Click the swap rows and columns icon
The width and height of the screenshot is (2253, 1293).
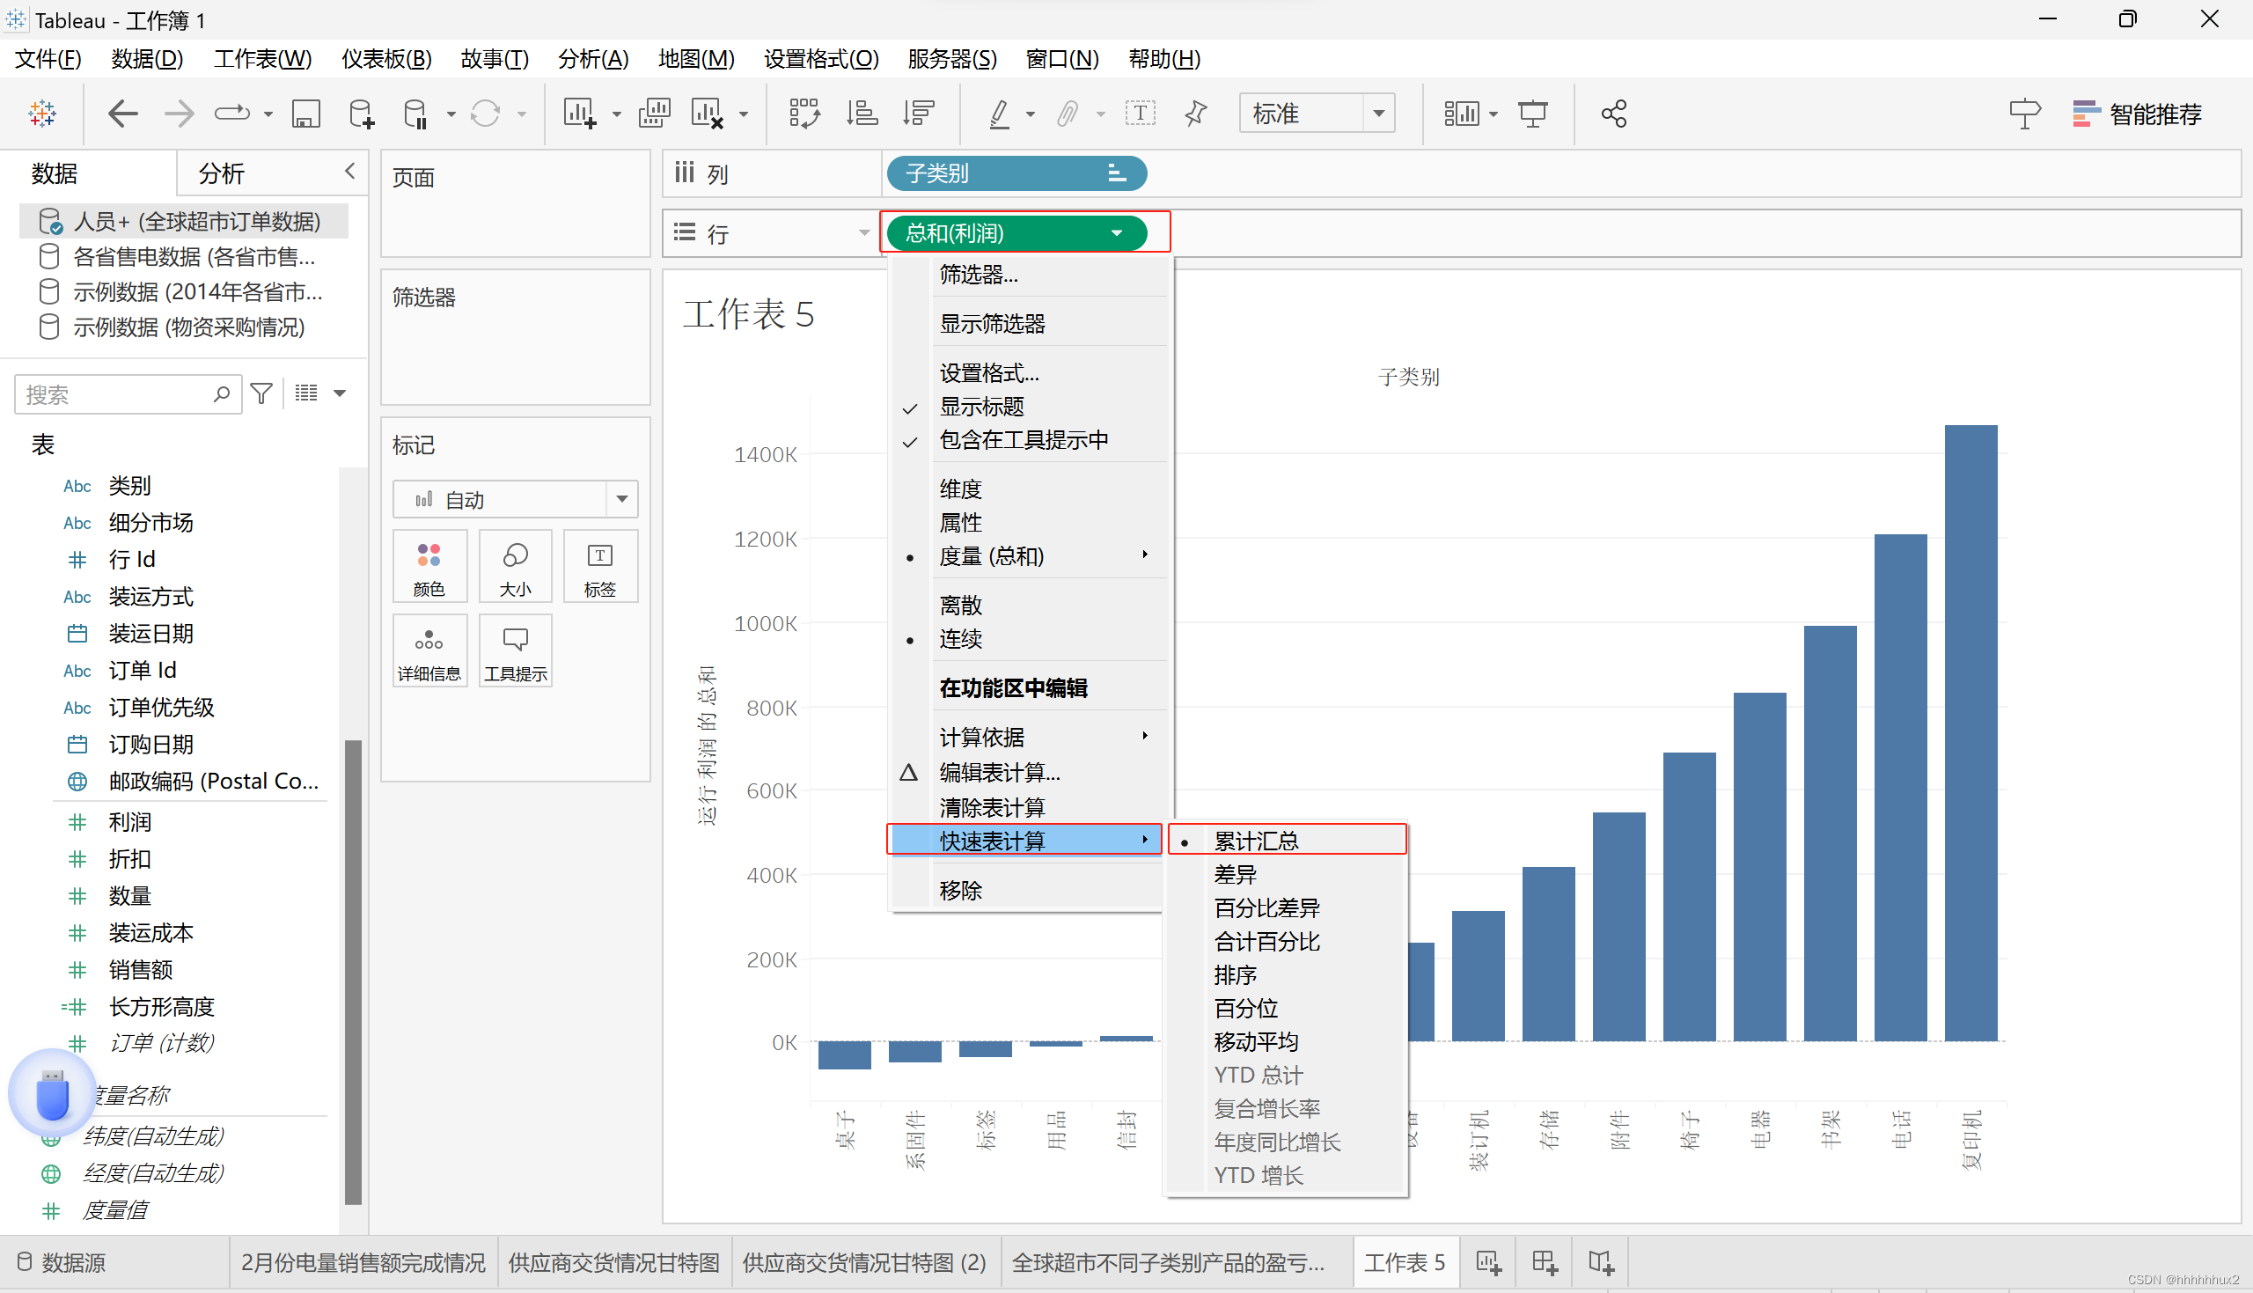[804, 114]
